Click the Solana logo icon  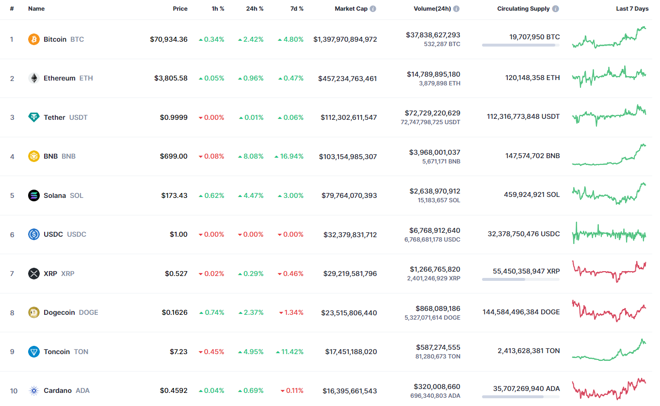point(33,195)
